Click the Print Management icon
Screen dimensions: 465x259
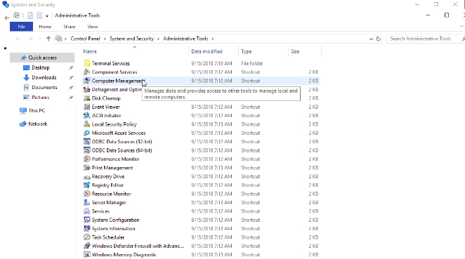coord(86,168)
